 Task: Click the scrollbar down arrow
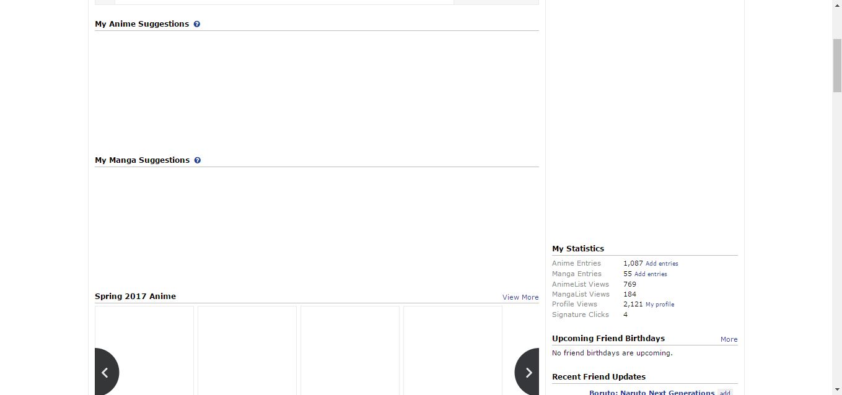(x=836, y=389)
